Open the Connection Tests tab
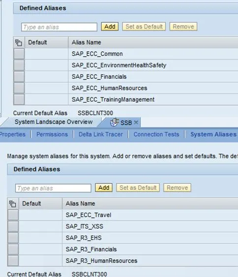 pyautogui.click(x=156, y=135)
